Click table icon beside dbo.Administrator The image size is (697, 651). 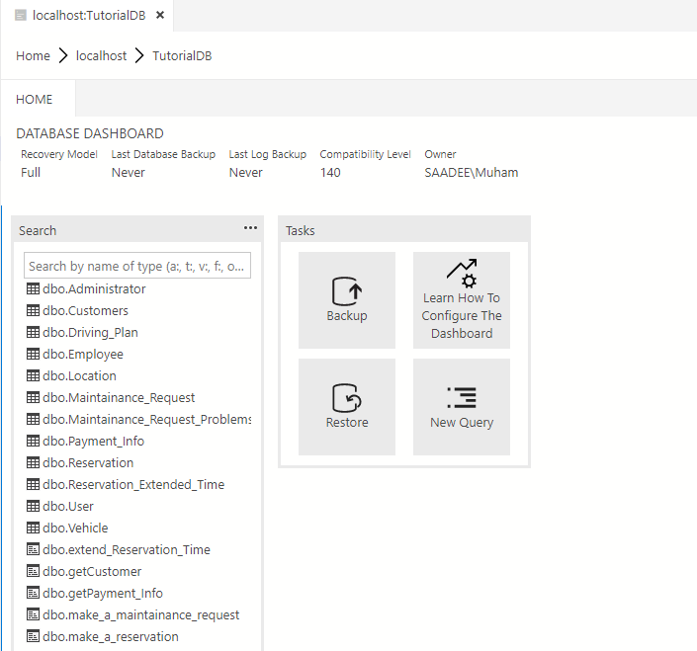(33, 289)
